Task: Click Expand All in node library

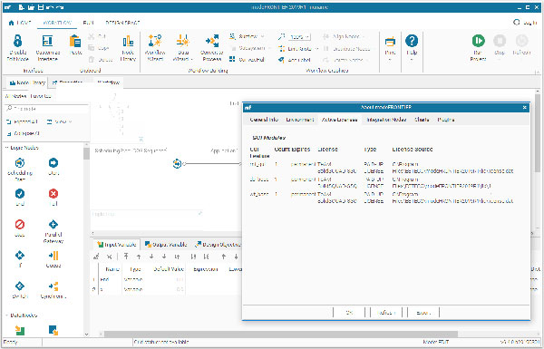Action: (22, 121)
